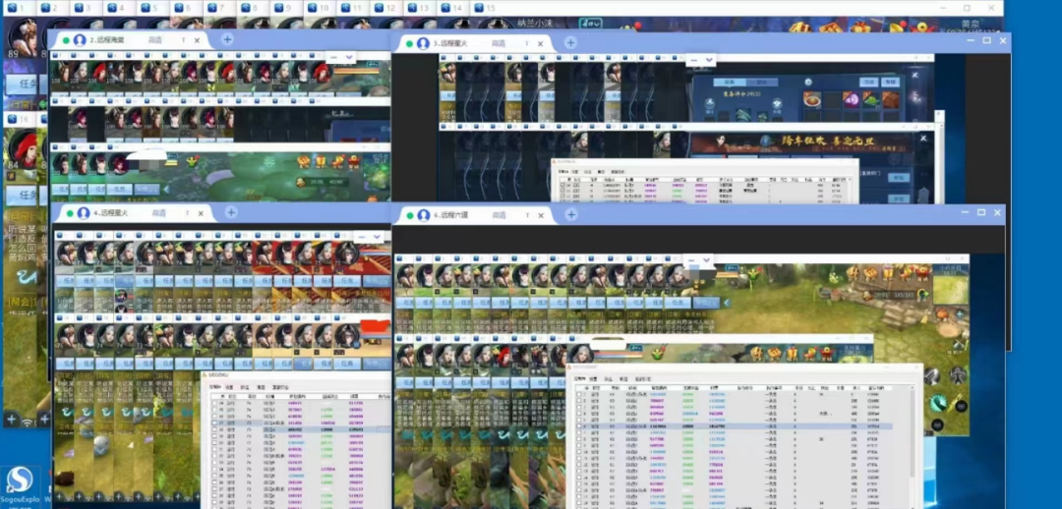This screenshot has width=1062, height=509.
Task: Close the inventory panel in remote window 3
Action: coord(915,75)
